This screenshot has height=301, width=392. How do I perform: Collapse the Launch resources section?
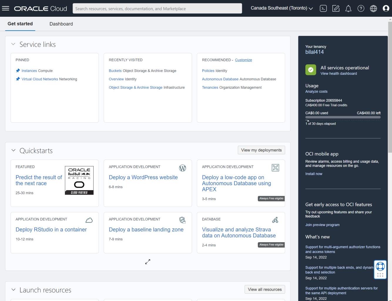(13, 290)
